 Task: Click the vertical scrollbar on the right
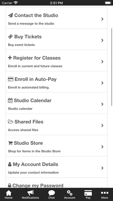(x=112, y=67)
